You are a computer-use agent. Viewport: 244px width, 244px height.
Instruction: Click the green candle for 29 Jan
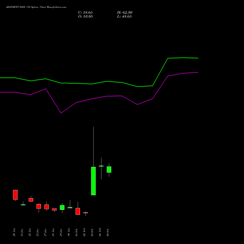(62, 207)
